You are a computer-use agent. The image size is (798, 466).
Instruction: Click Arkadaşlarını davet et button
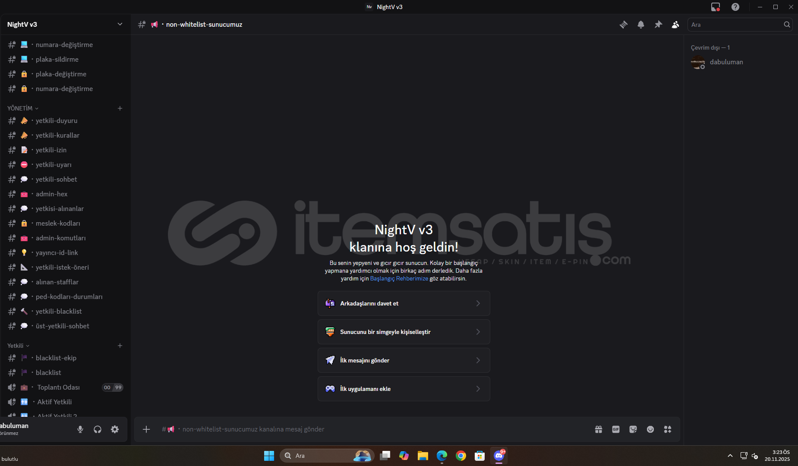[404, 303]
